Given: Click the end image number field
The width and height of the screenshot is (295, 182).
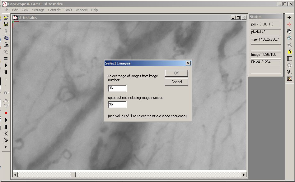Looking at the screenshot, I should tap(117, 104).
